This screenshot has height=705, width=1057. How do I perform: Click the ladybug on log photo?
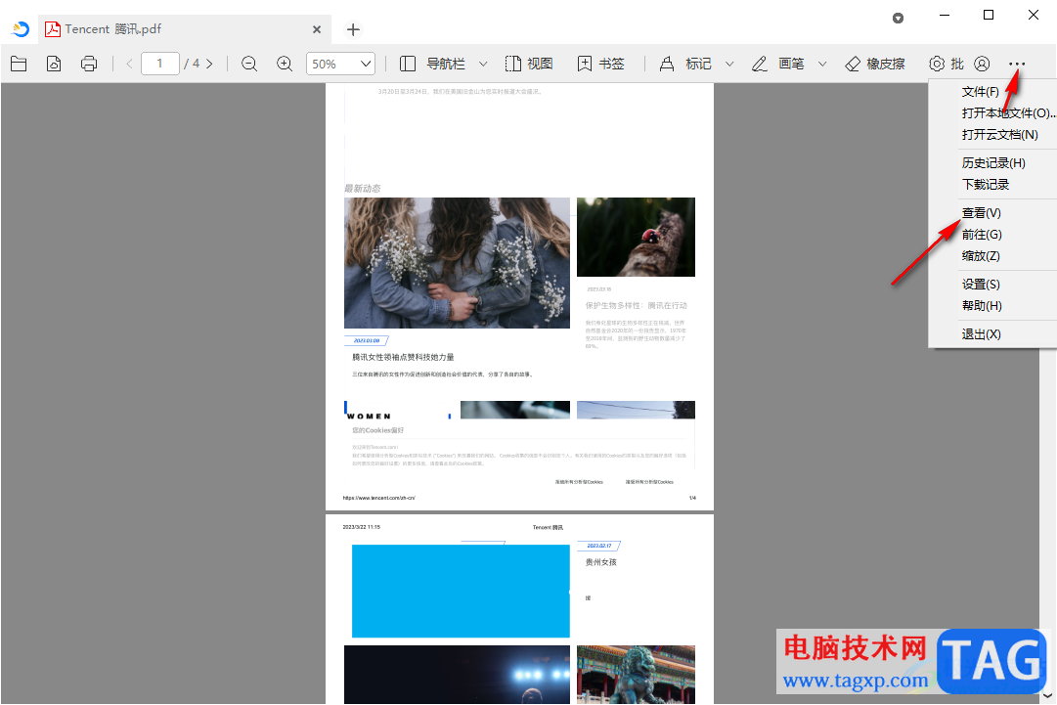click(636, 237)
